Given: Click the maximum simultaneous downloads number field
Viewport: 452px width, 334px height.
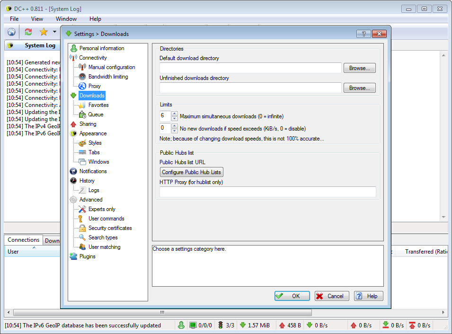Looking at the screenshot, I should [x=166, y=116].
